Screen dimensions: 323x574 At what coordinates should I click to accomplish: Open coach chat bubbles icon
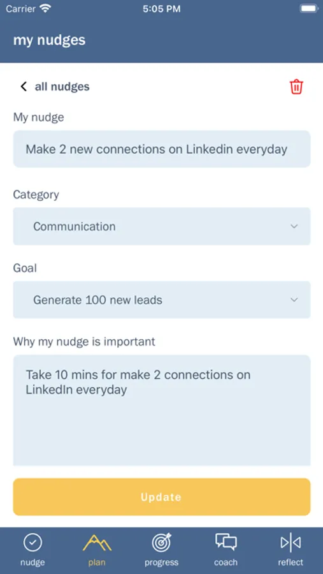(226, 542)
